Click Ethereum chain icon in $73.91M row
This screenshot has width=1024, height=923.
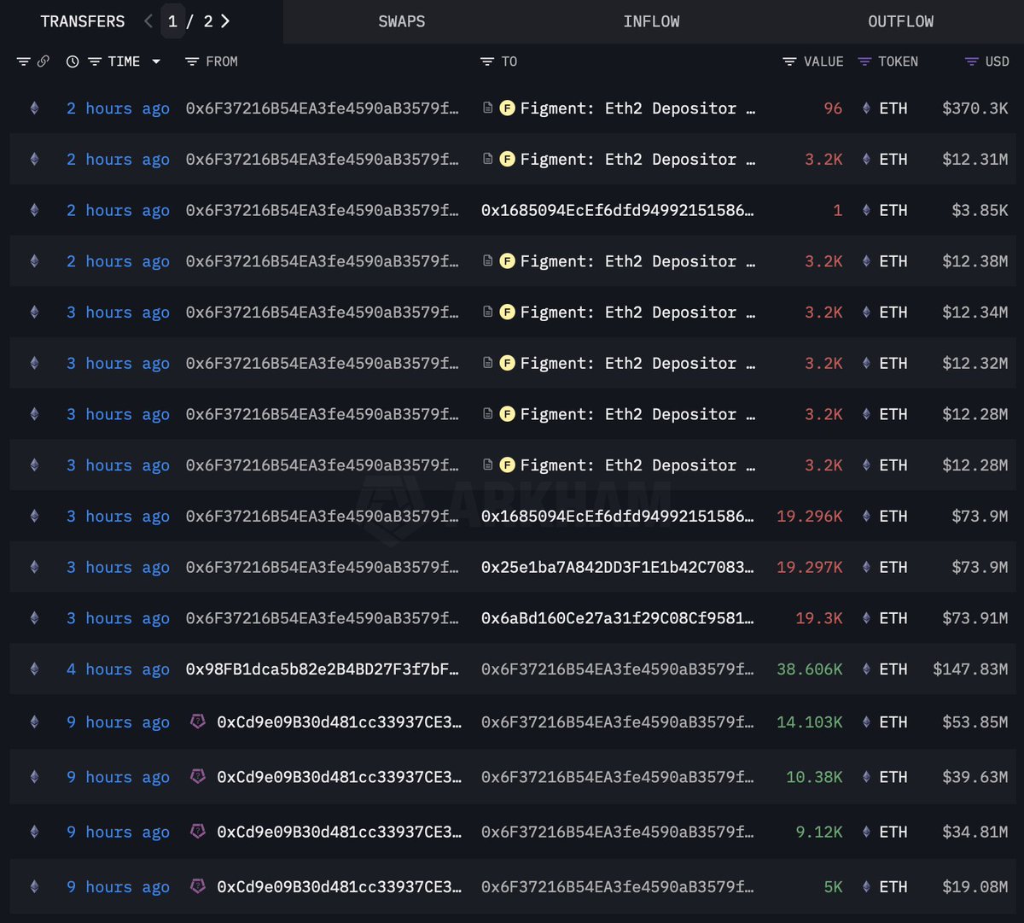tap(34, 618)
